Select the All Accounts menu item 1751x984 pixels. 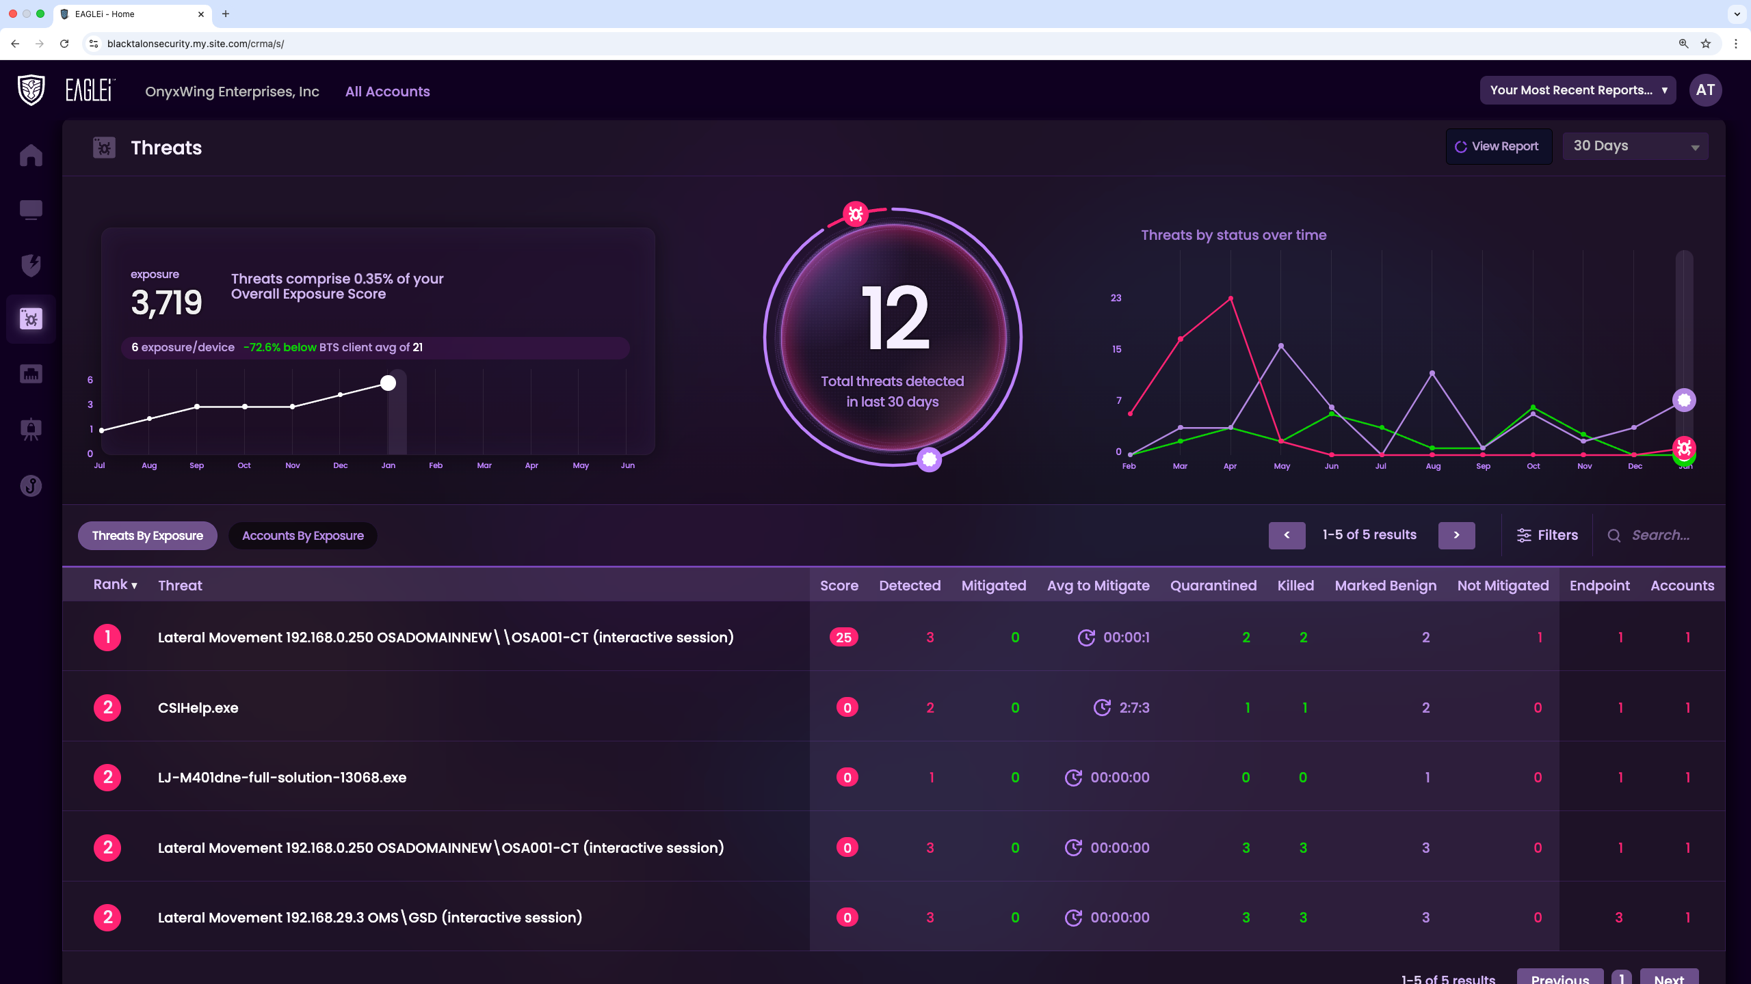[387, 91]
